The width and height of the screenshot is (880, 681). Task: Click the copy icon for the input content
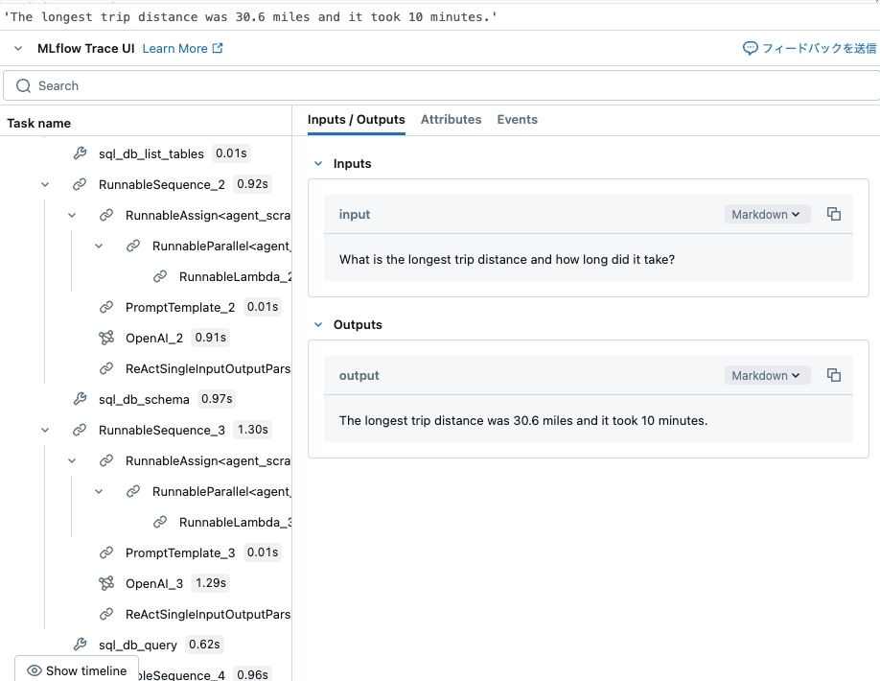point(834,214)
